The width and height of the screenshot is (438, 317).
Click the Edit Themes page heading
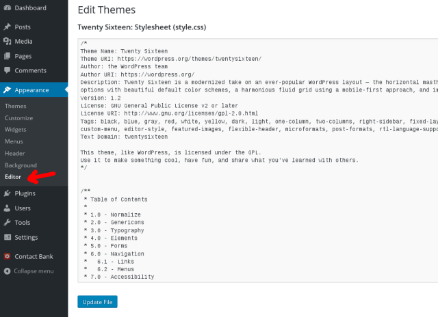point(107,10)
